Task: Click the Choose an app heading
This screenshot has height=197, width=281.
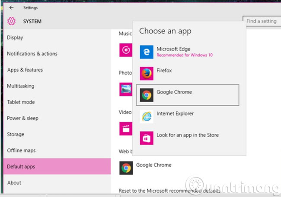Action: [x=165, y=31]
